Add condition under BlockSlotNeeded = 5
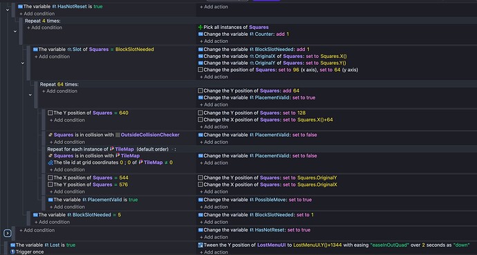 pos(52,222)
